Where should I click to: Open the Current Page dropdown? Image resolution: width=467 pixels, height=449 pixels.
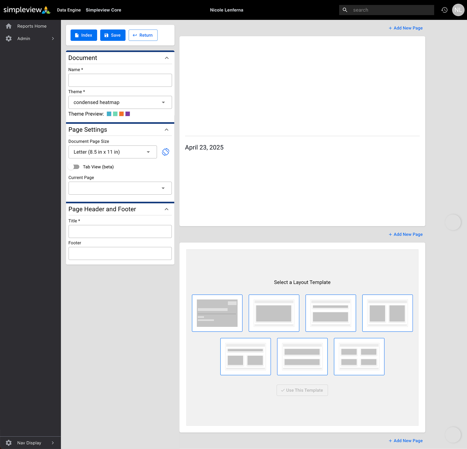[120, 188]
